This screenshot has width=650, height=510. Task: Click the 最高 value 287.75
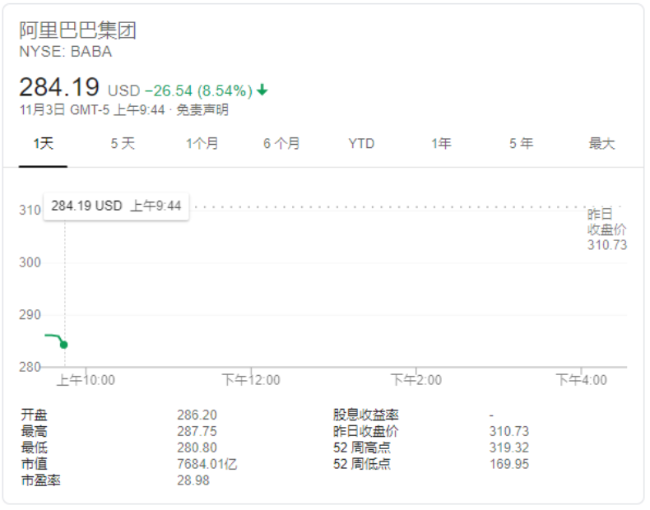[197, 432]
